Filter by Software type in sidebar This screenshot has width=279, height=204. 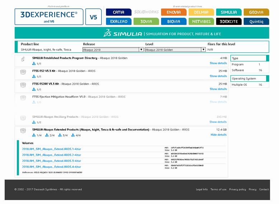[x=238, y=70]
